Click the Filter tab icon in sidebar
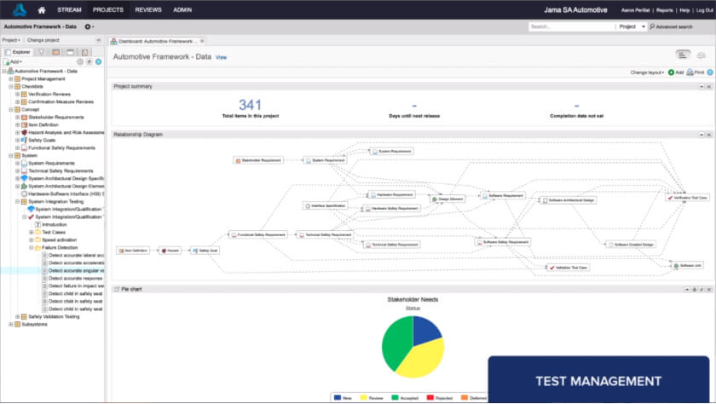716x404 pixels. (42, 52)
